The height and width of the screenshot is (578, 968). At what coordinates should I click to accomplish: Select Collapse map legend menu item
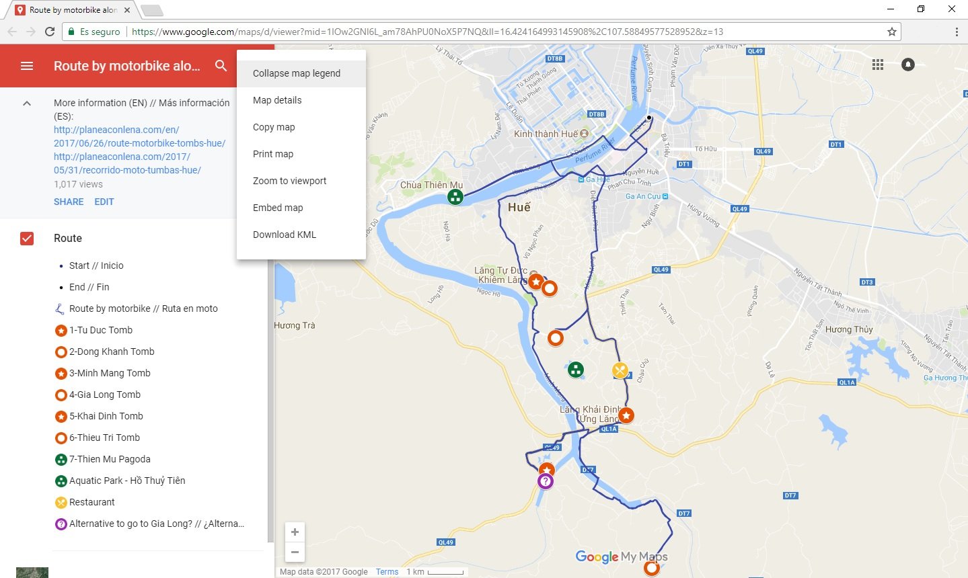click(x=301, y=73)
